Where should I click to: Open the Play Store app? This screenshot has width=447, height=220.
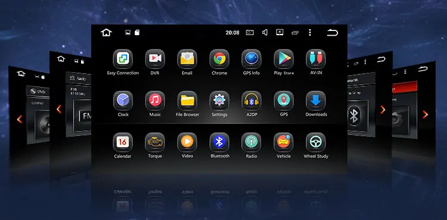click(284, 59)
